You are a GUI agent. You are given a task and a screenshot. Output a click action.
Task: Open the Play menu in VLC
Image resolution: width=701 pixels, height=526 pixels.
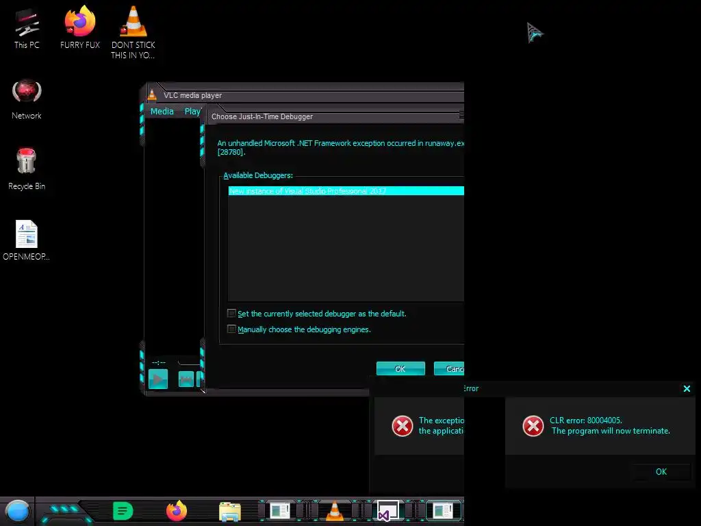click(192, 112)
